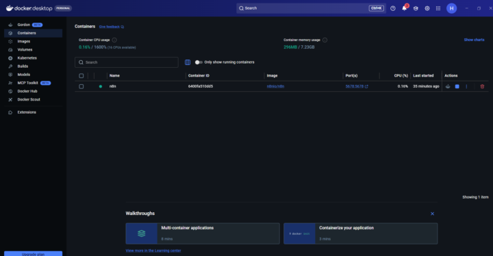Sort by Container ID column header
This screenshot has height=256, width=493.
[199, 76]
